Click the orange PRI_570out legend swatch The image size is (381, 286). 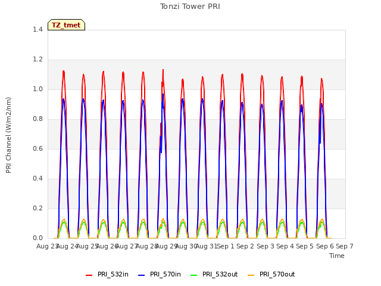(251, 275)
